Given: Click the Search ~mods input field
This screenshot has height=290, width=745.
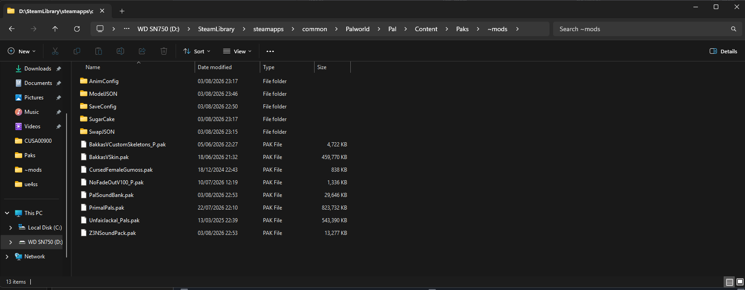Looking at the screenshot, I should point(642,29).
